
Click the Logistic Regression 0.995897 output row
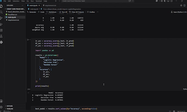pos(48,95)
